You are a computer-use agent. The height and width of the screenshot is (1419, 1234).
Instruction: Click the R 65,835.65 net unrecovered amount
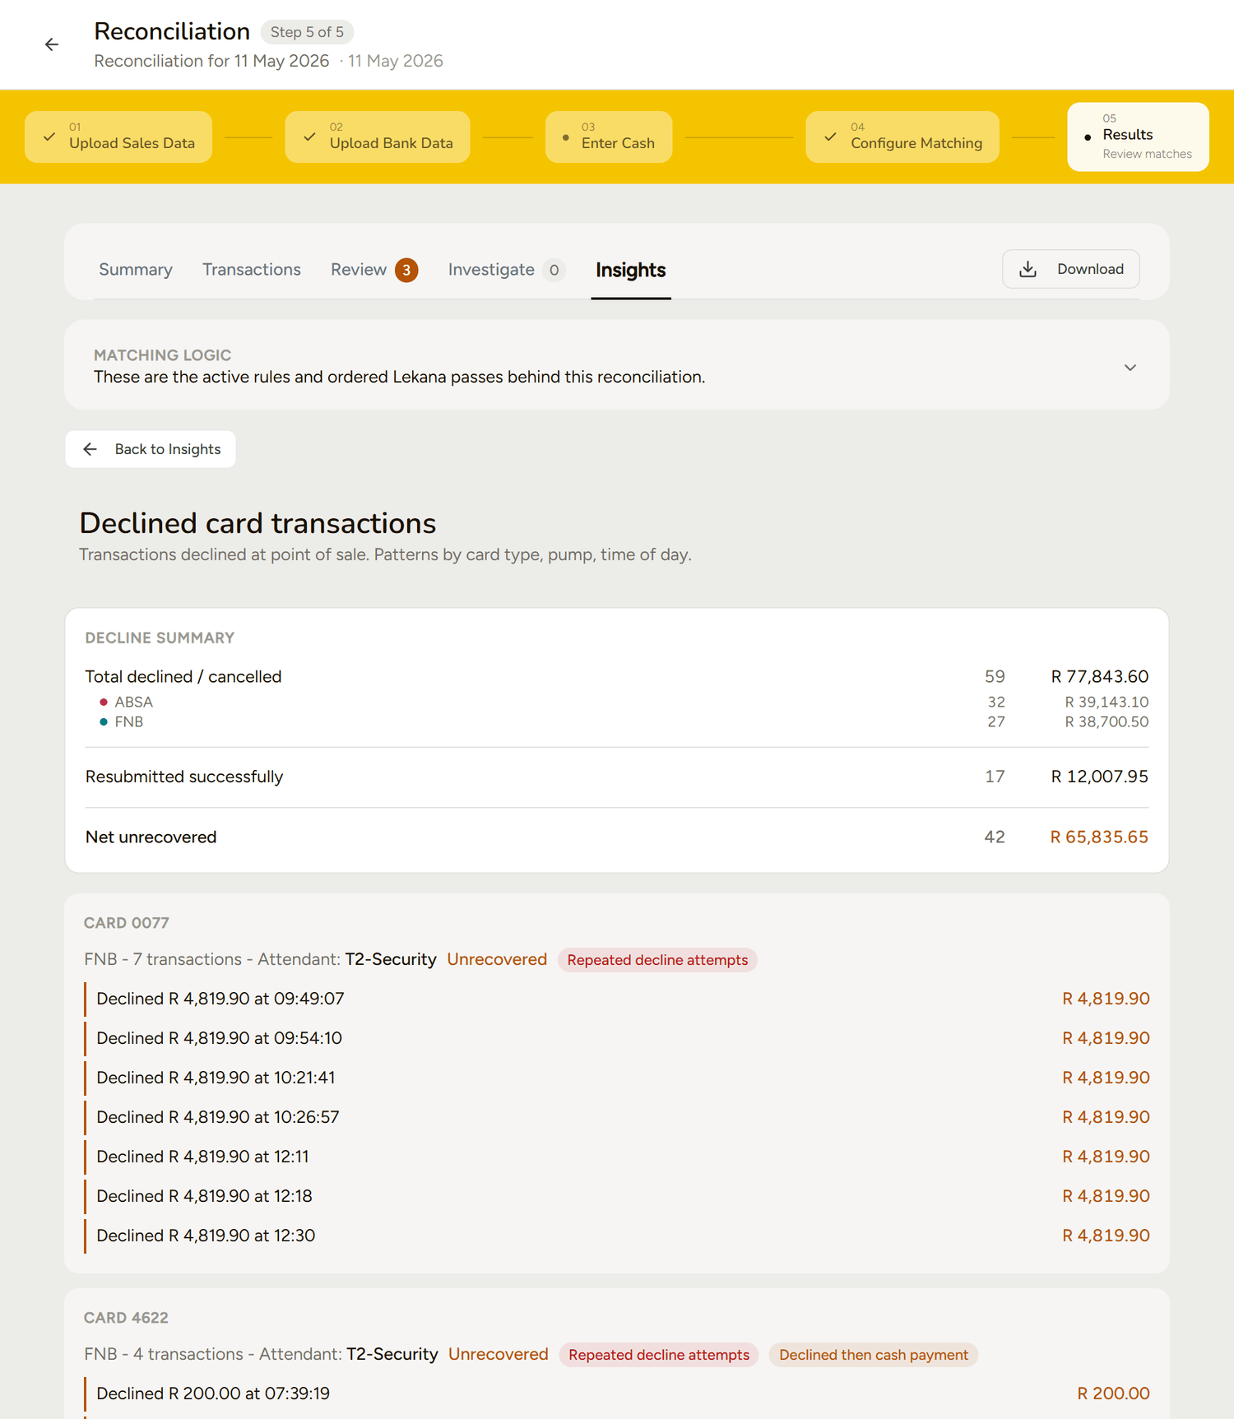tap(1100, 837)
